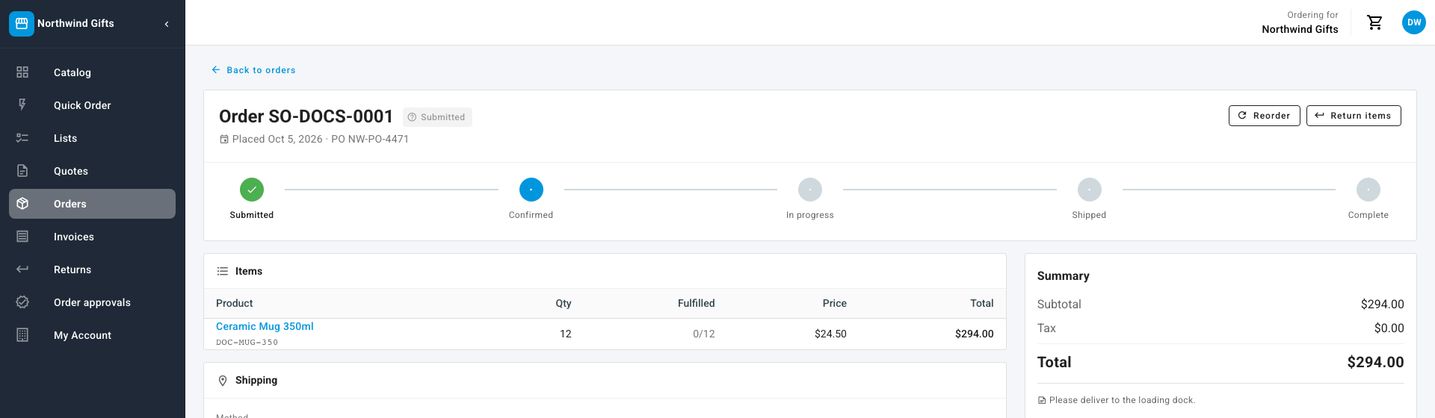Click the Back to orders link

(x=253, y=70)
